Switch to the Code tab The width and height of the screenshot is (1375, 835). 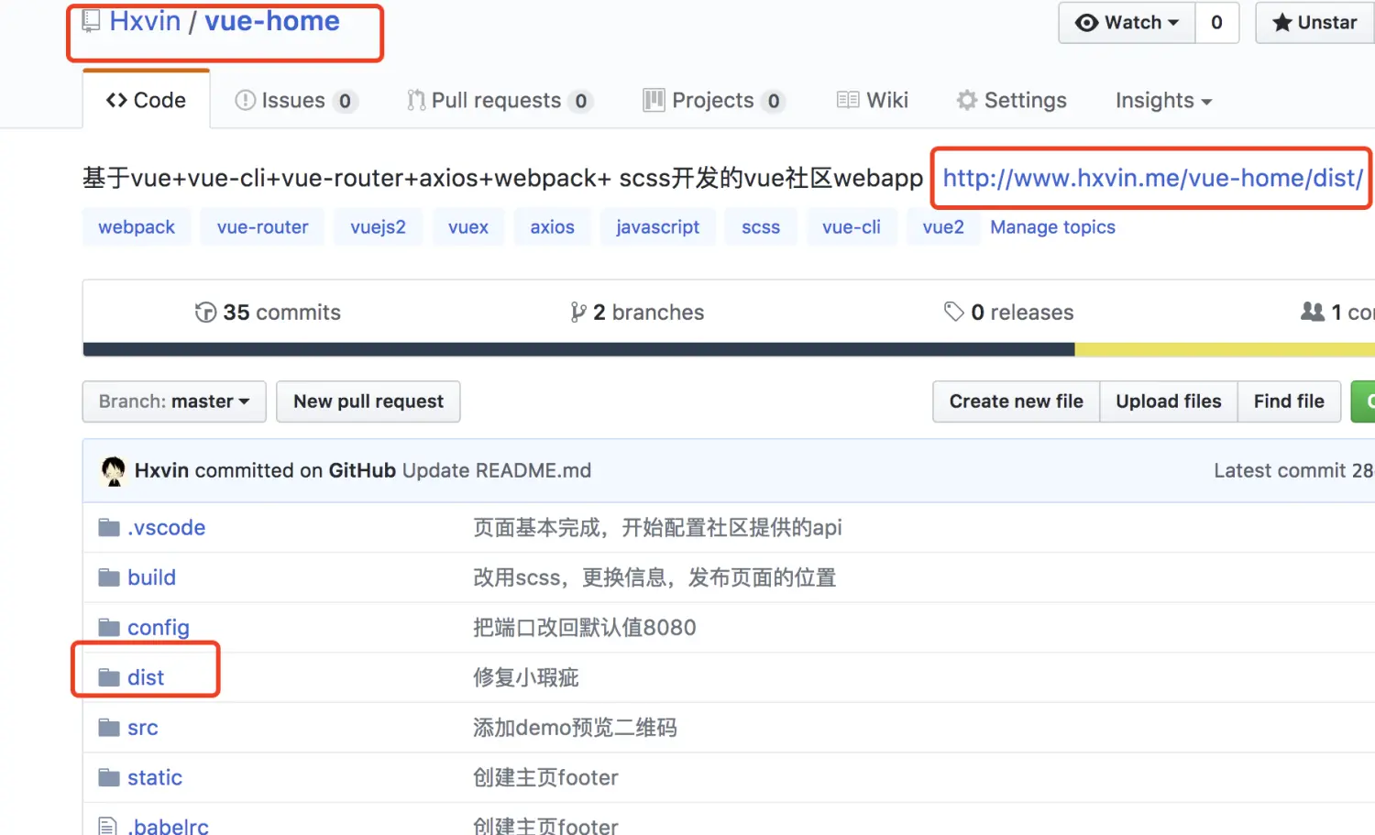[x=146, y=100]
